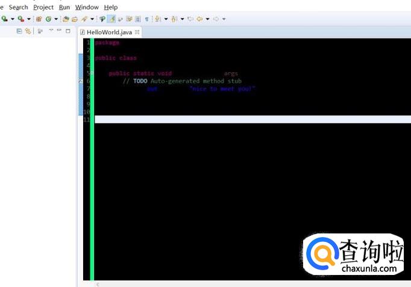411x287 pixels.
Task: Click the fold toggle at line 5
Action: point(92,73)
